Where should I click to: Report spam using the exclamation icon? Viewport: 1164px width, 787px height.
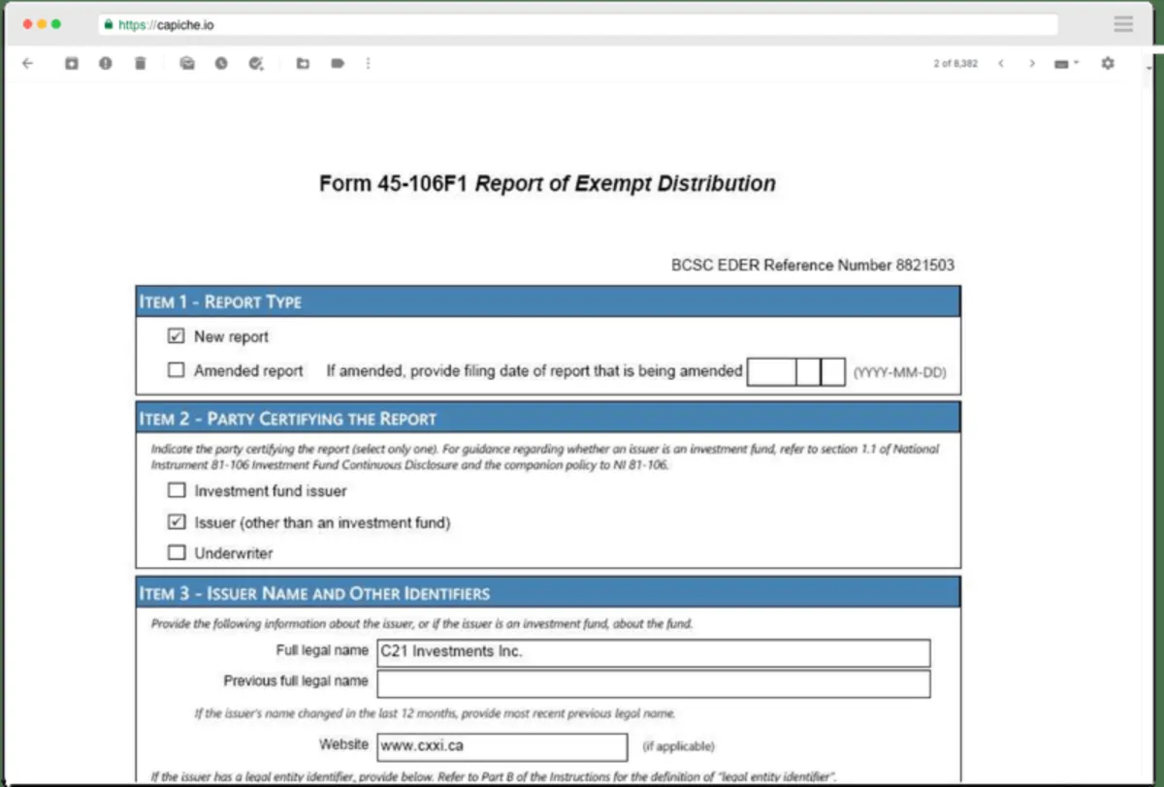pos(106,63)
